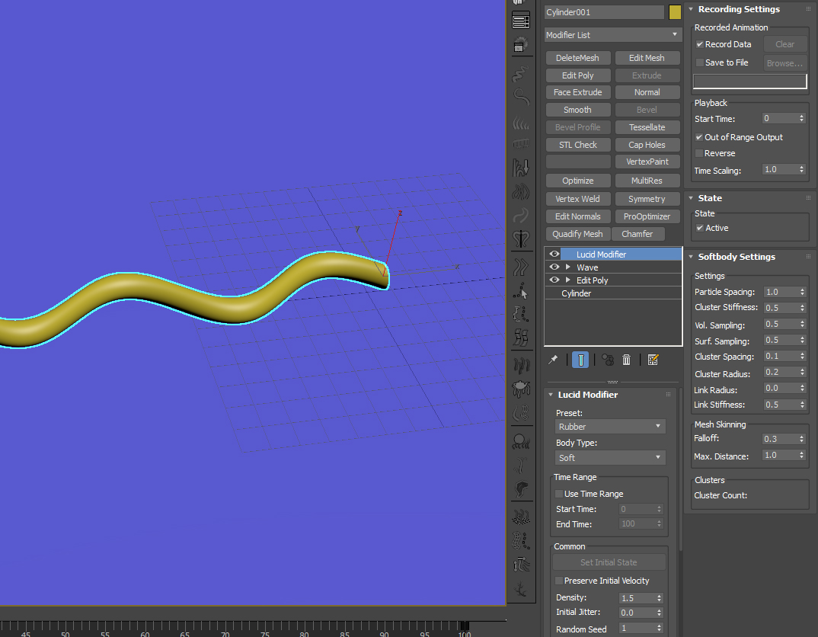Collapse the Softbody Settings rollout
The width and height of the screenshot is (818, 637).
(691, 257)
